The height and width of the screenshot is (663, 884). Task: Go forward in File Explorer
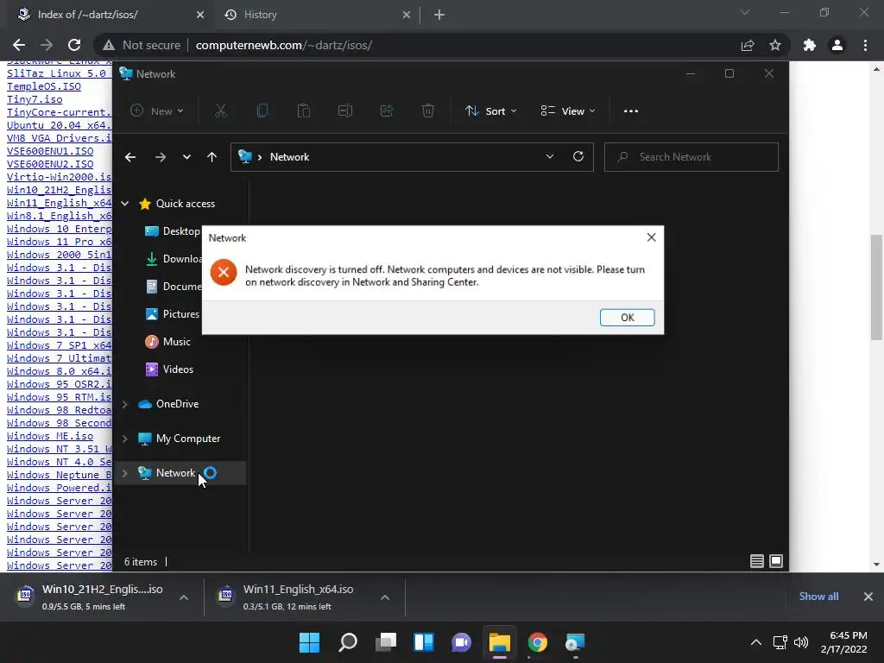click(x=161, y=157)
